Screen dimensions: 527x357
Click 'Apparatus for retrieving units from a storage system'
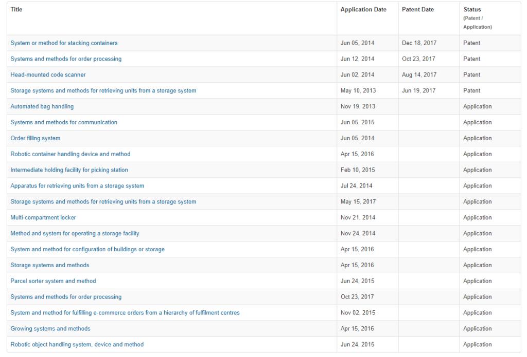[x=77, y=186]
